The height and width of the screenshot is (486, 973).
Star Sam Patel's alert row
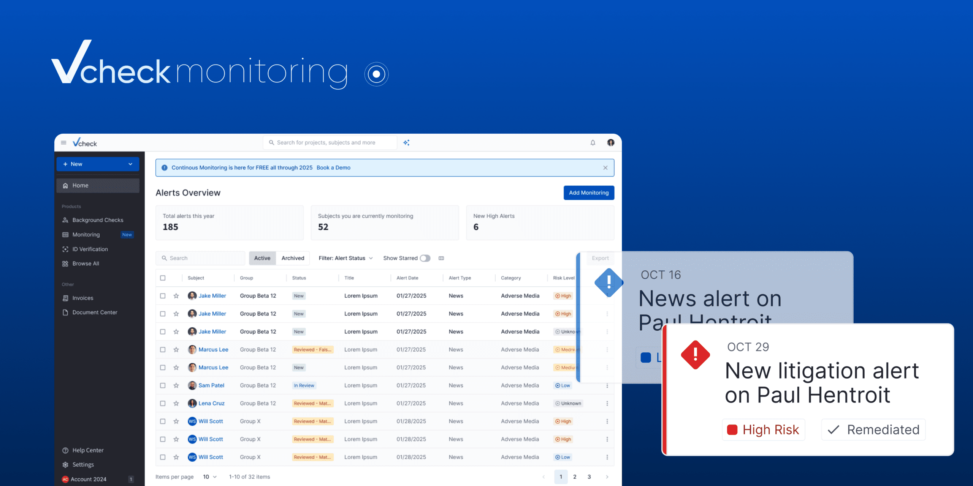[x=176, y=385]
